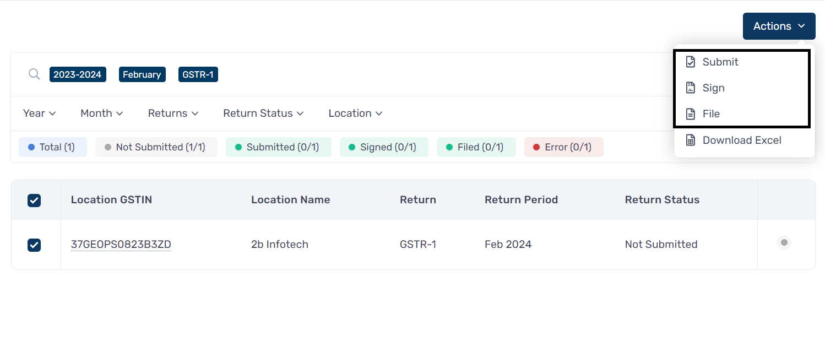Click the Submit document icon
Image resolution: width=825 pixels, height=357 pixels.
(x=690, y=62)
